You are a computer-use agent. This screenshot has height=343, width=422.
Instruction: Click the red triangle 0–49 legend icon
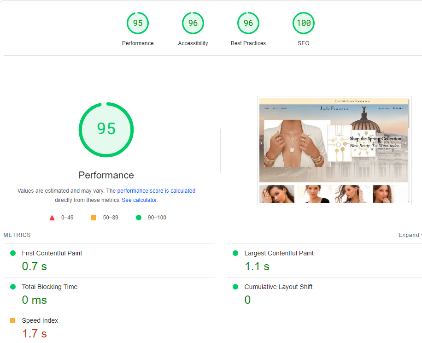pyautogui.click(x=52, y=218)
